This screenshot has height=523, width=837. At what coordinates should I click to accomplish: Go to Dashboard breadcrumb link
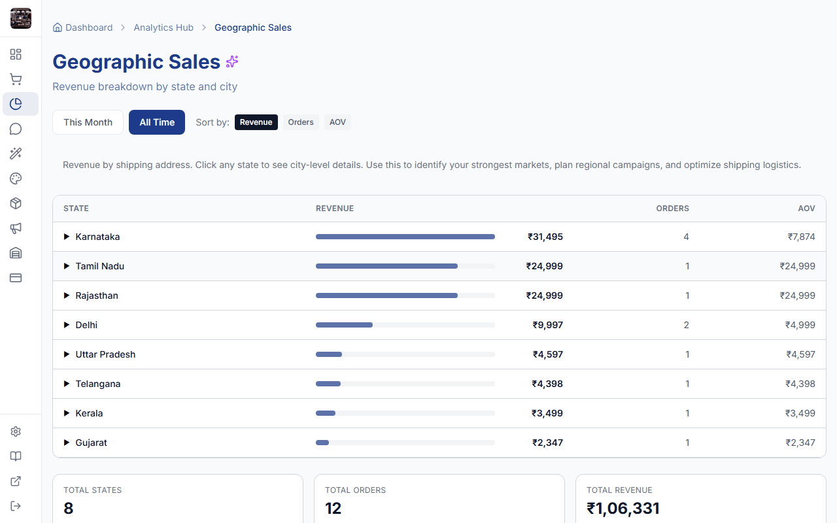point(89,27)
